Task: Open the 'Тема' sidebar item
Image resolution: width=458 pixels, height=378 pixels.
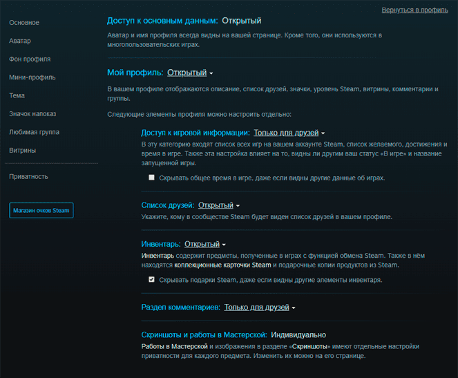Action: coord(17,95)
